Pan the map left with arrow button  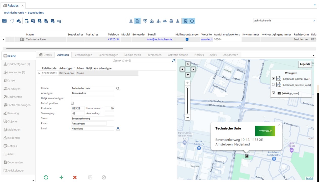182,69
